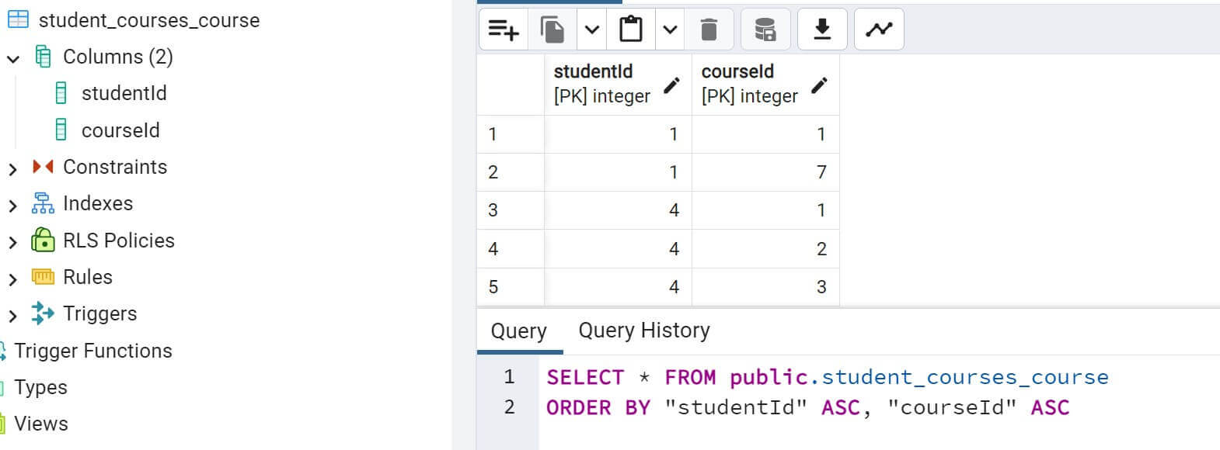Screen dimensions: 1220x450
Task: Click the Paste clipboard icon
Action: pos(631,29)
